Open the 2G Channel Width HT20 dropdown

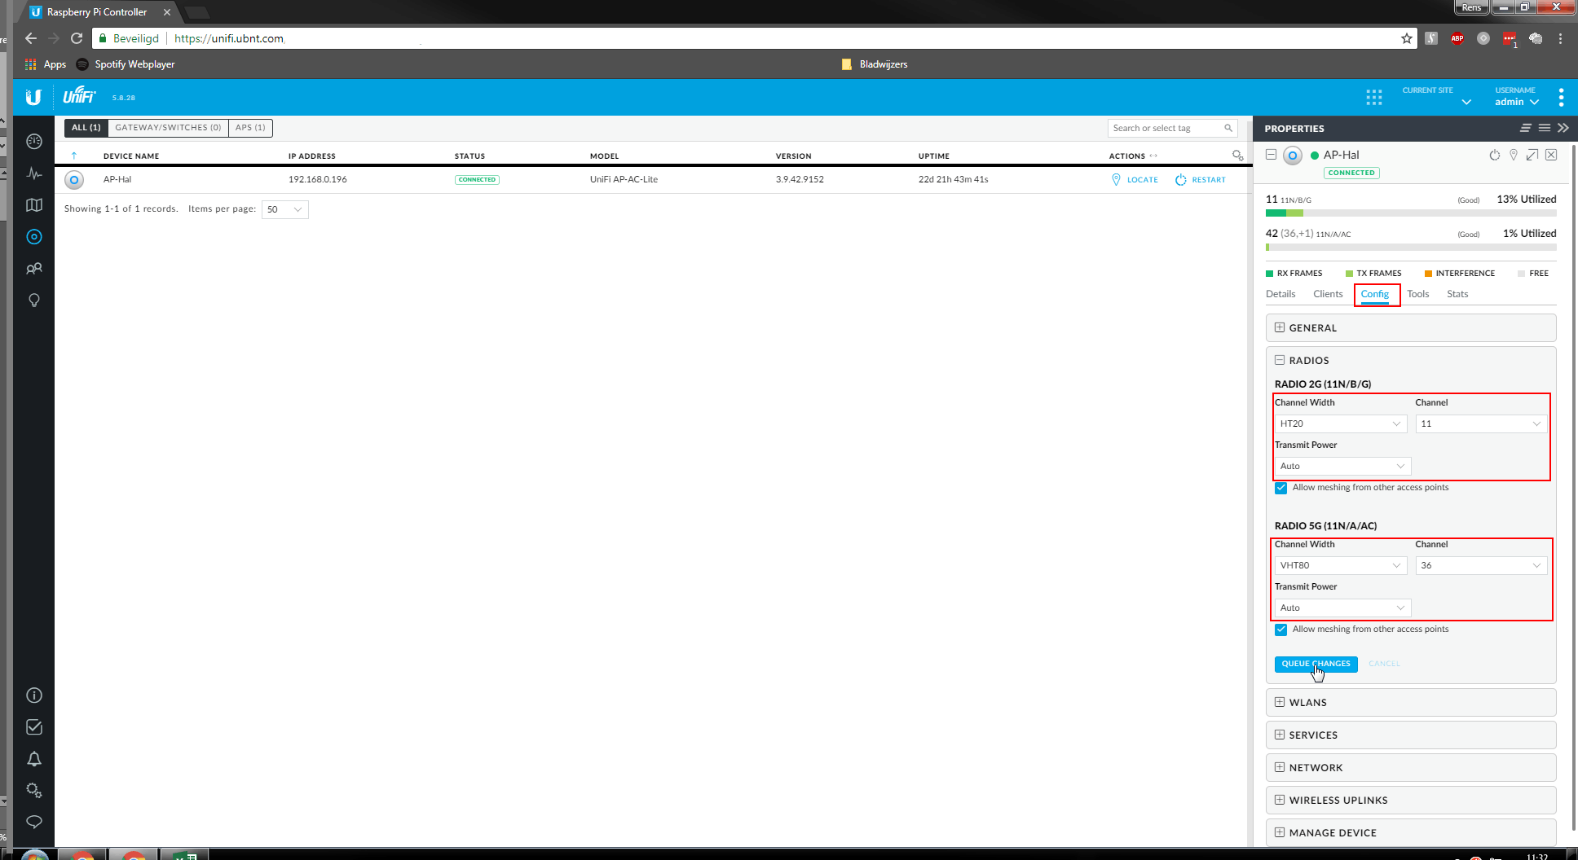[1341, 423]
